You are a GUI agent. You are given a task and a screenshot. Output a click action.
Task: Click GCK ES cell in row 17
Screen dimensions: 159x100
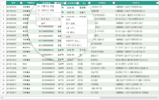pyautogui.click(x=69, y=72)
